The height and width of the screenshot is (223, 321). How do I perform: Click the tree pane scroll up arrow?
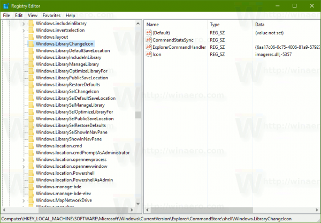point(138,24)
